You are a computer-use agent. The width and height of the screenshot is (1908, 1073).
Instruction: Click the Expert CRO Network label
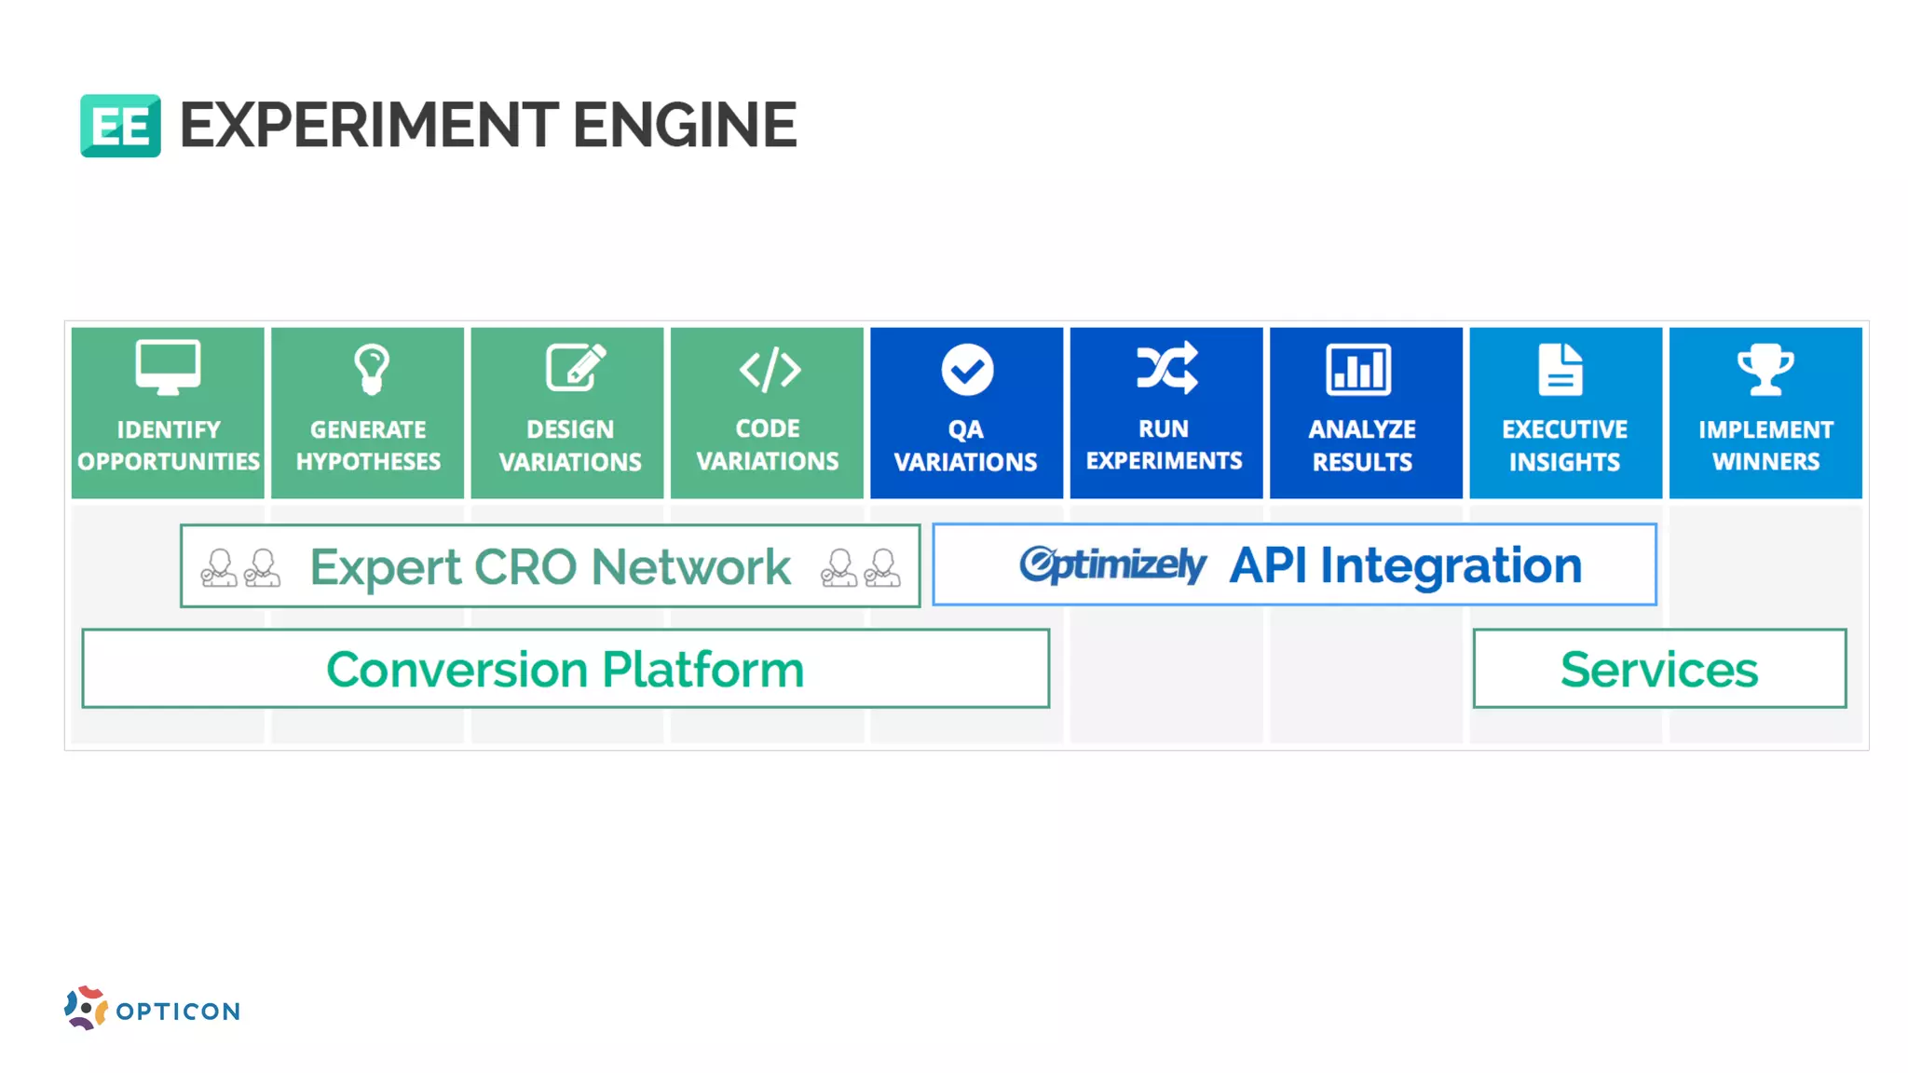(x=550, y=567)
